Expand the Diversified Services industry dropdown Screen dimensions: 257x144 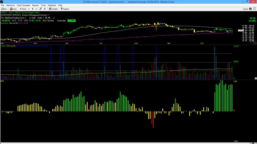point(48,15)
